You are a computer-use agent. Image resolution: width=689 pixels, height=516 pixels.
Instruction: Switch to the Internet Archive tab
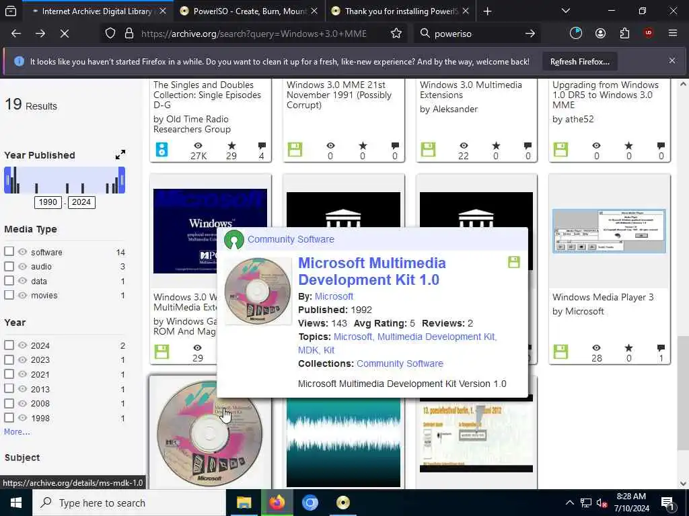click(97, 11)
